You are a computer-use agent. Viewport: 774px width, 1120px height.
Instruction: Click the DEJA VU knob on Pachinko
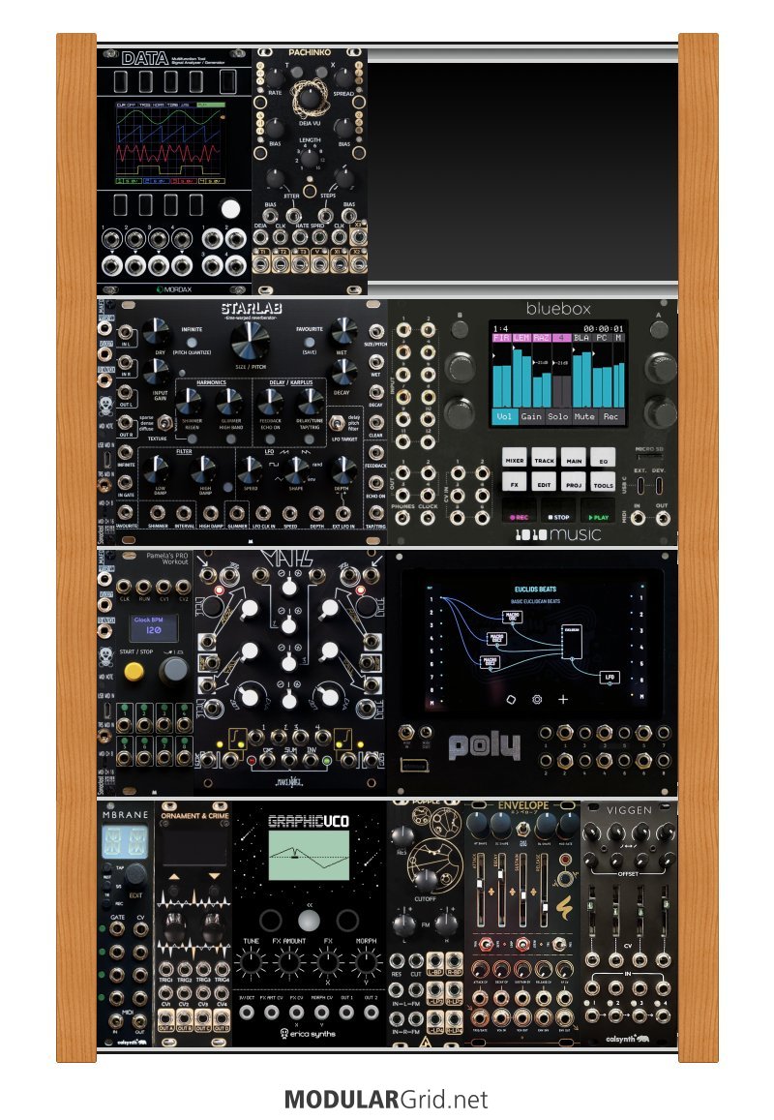coord(310,99)
